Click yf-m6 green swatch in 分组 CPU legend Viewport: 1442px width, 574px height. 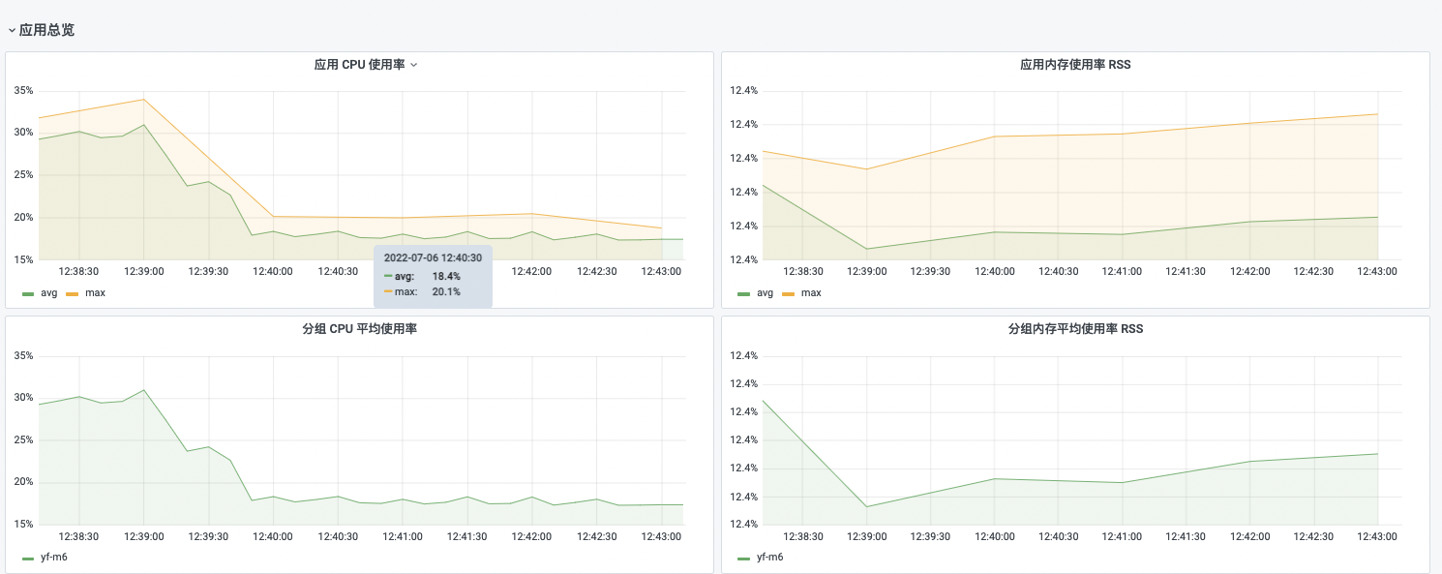(x=28, y=559)
